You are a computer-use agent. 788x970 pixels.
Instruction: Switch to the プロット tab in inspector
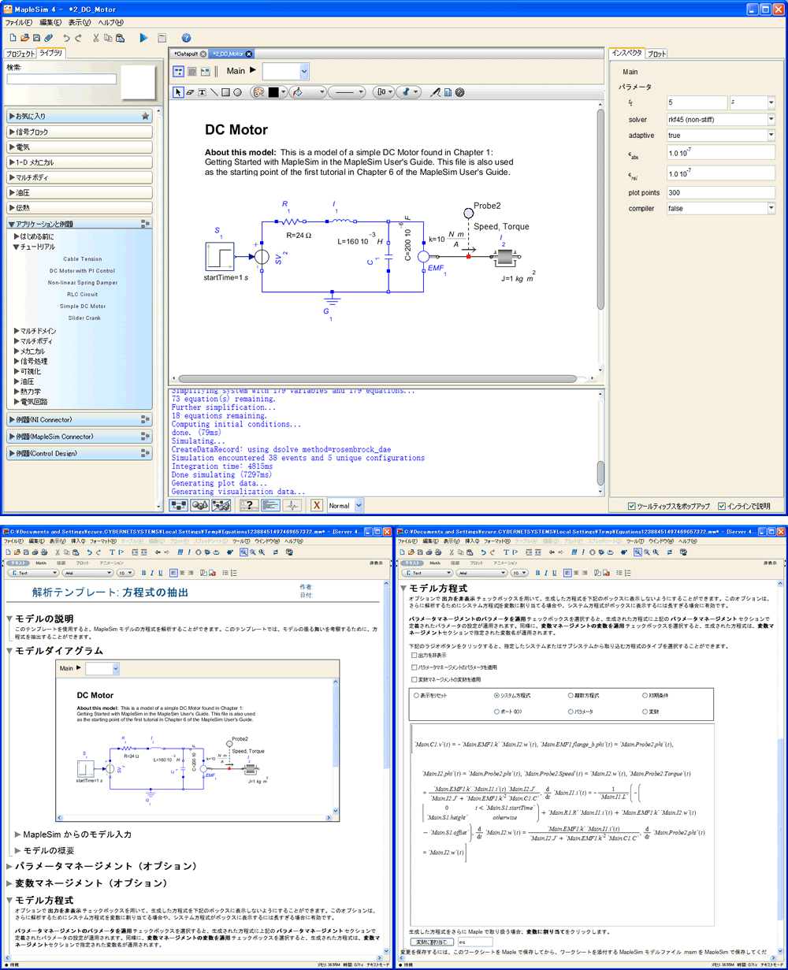point(656,54)
